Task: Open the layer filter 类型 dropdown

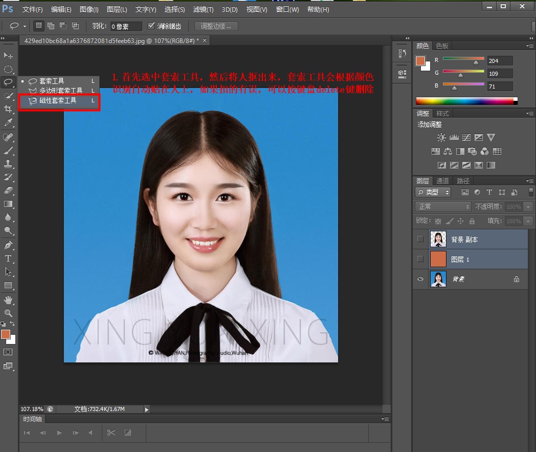Action: 433,192
